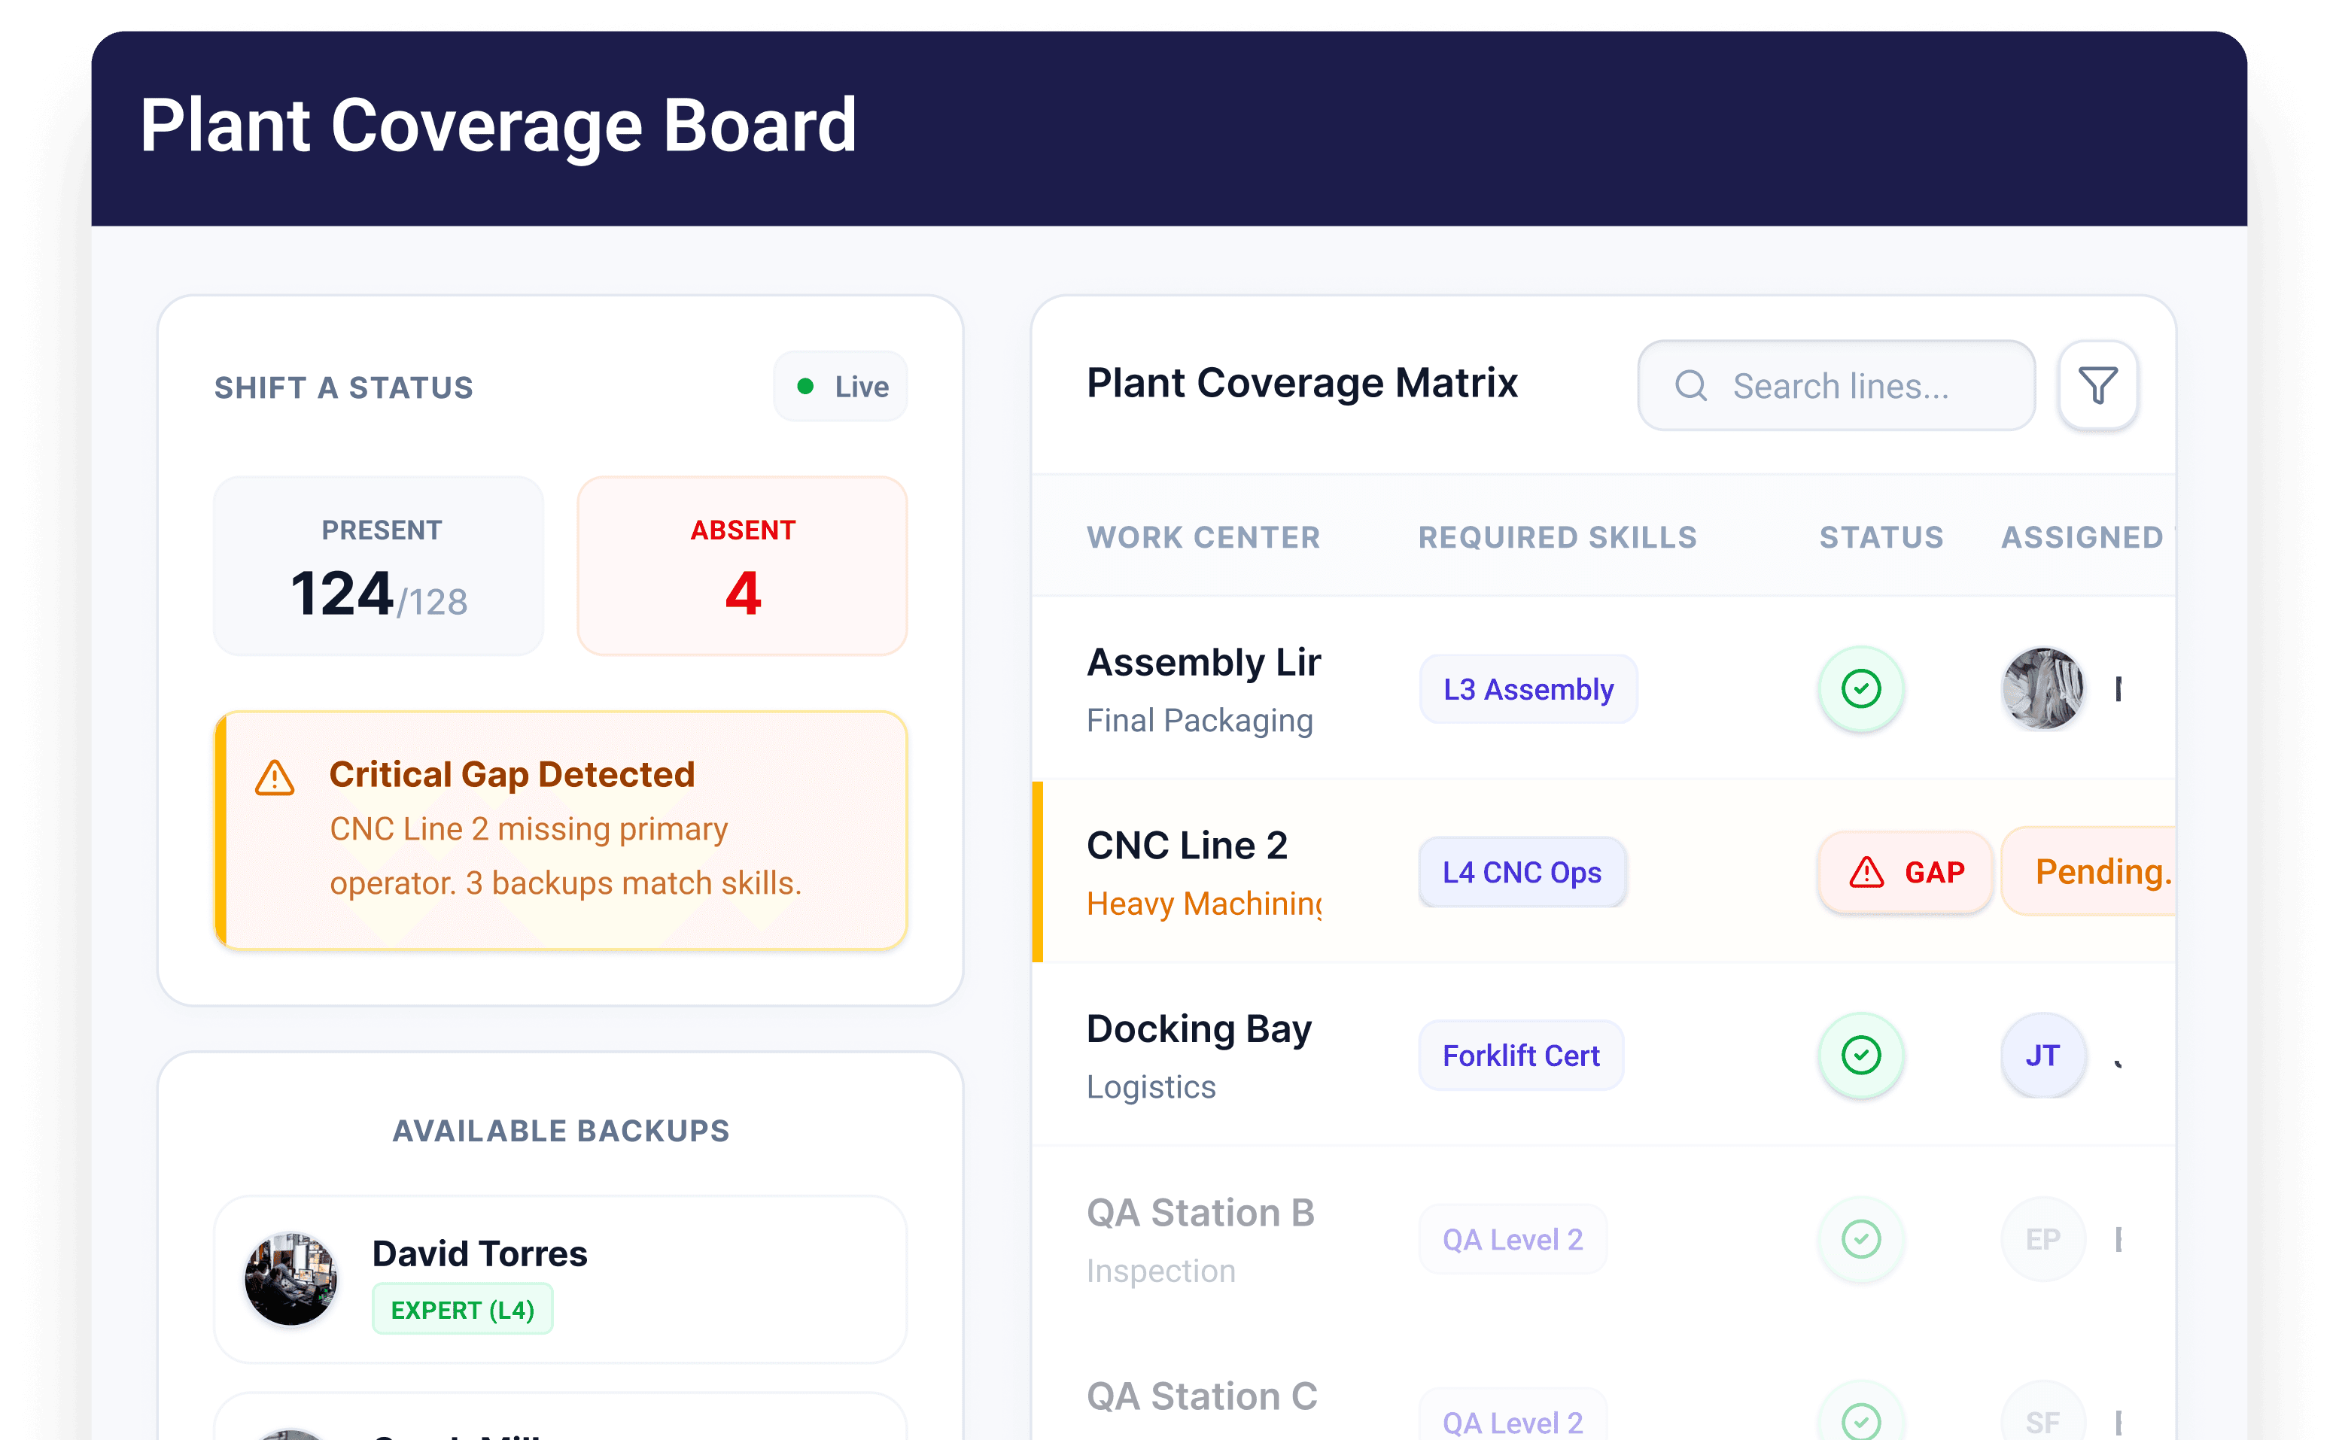
Task: Click the Assembly Line covered check icon
Action: [x=1861, y=688]
